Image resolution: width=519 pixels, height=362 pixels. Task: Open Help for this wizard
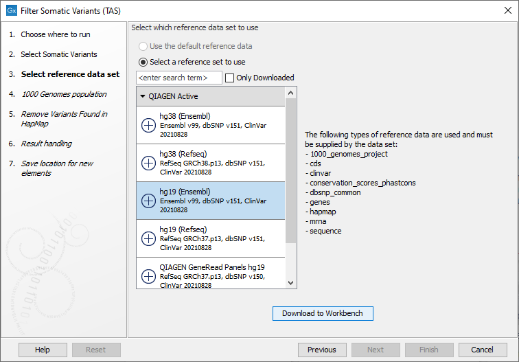click(x=43, y=350)
